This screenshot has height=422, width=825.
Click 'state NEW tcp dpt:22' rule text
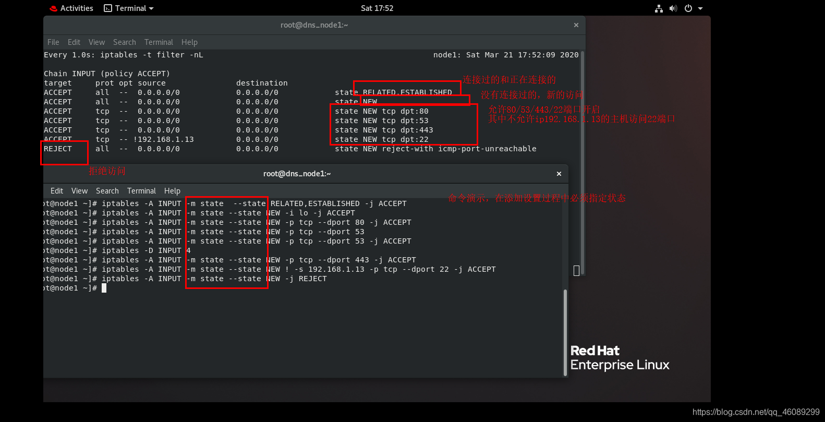coord(382,139)
